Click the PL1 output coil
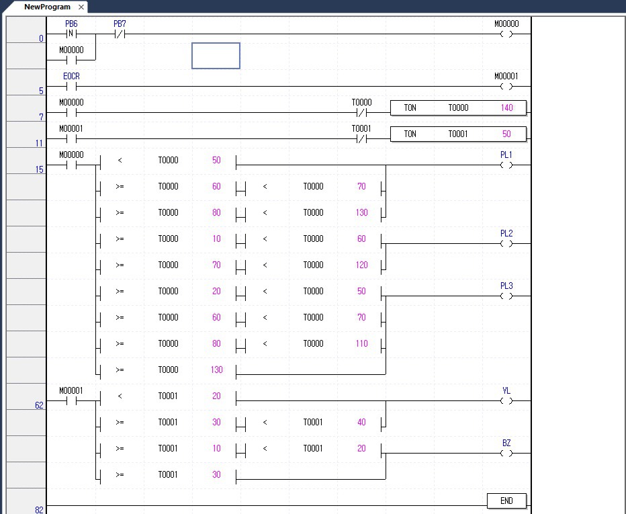Screen dimensions: 626x514 coord(506,165)
